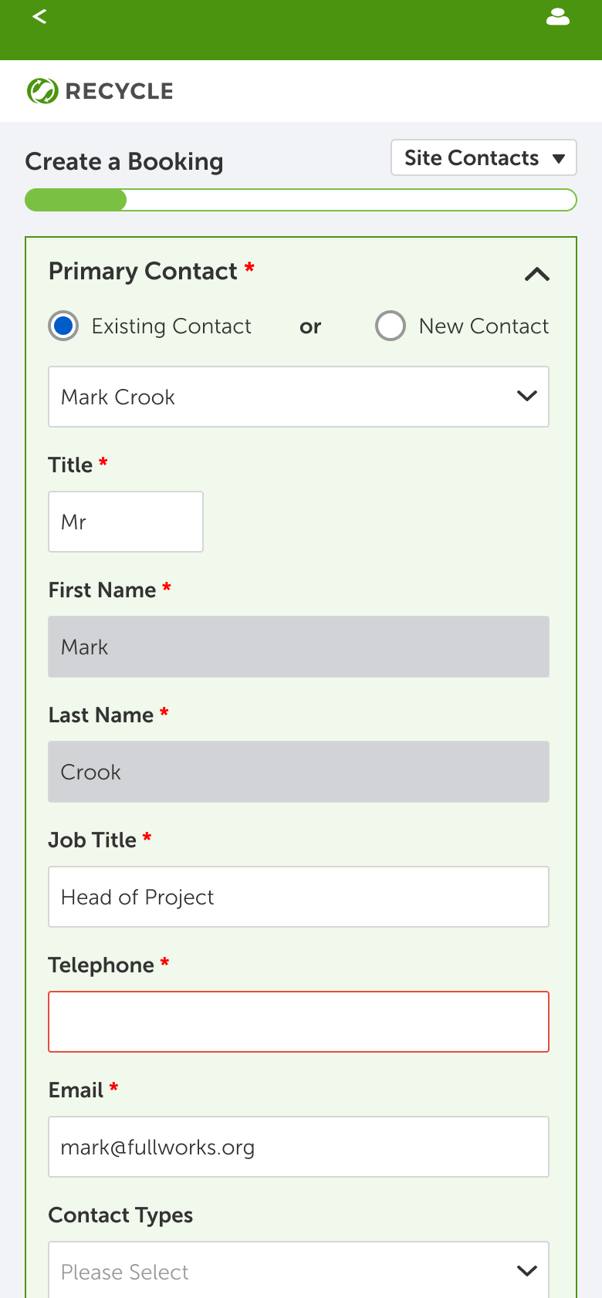
Task: Select the Existing Contact radio button
Action: pyautogui.click(x=63, y=326)
